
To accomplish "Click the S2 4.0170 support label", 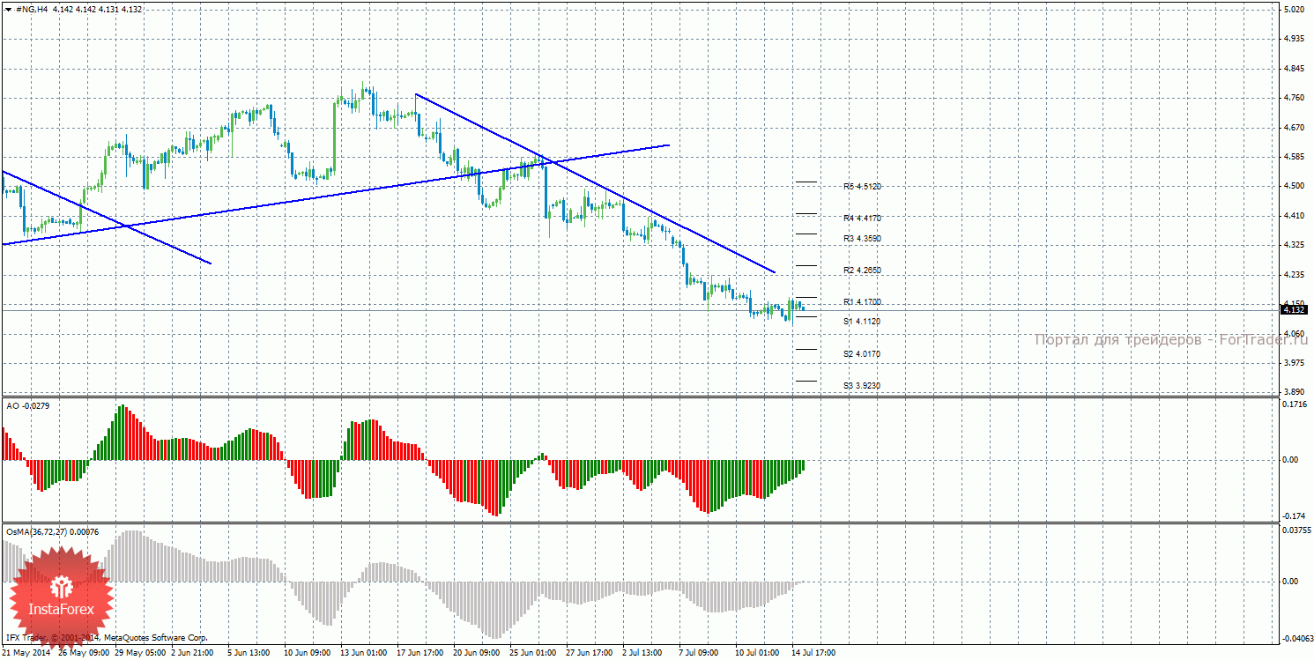I will (862, 354).
